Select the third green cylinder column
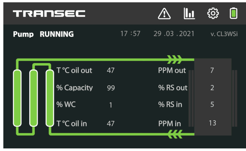The image size is (246, 151). click(x=50, y=98)
